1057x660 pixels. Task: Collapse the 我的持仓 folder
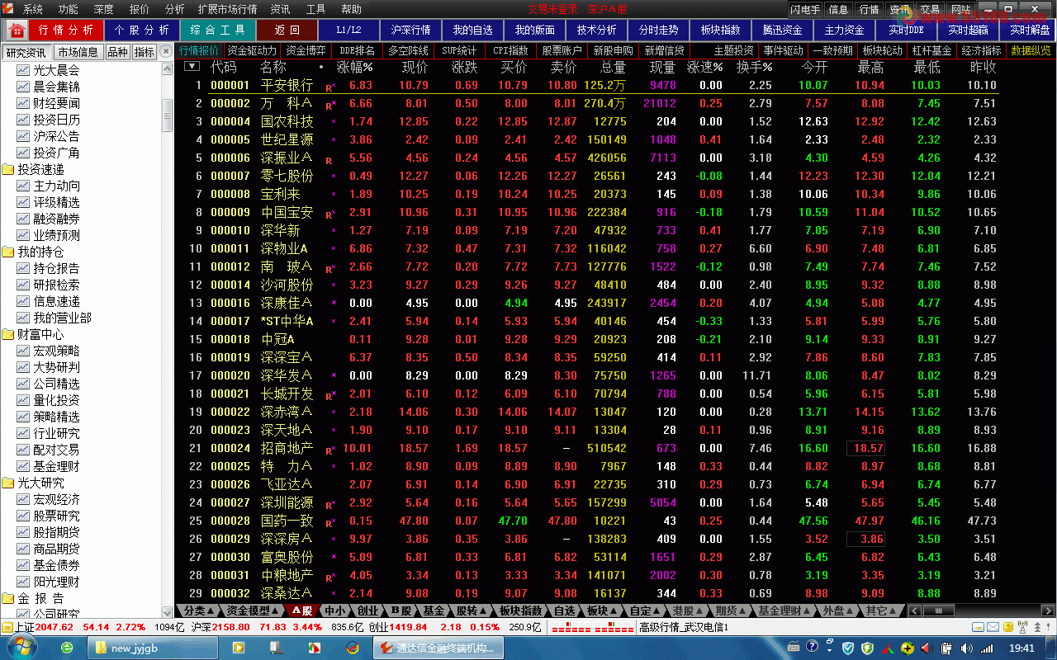[8, 252]
